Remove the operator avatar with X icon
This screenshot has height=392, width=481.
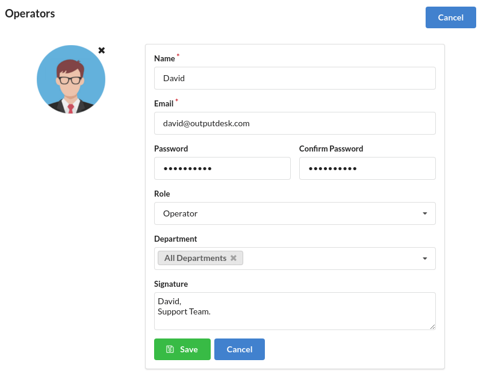[x=102, y=51]
